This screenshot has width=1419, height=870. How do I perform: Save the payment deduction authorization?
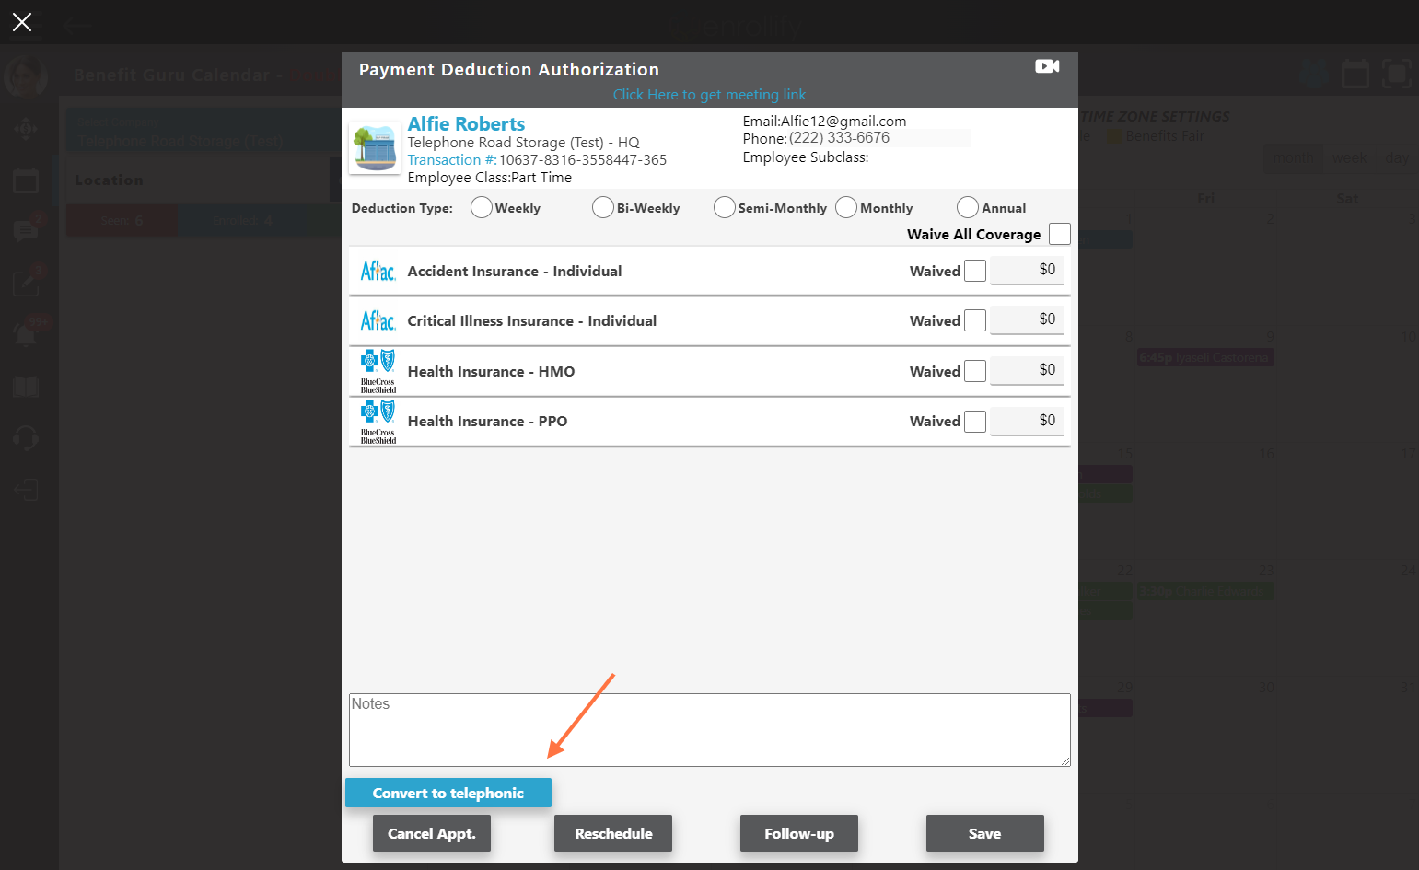point(985,833)
